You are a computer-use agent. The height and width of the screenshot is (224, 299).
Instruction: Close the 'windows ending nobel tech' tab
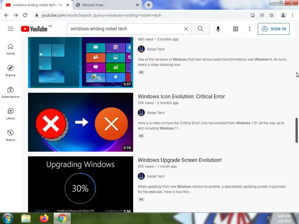(68, 5)
